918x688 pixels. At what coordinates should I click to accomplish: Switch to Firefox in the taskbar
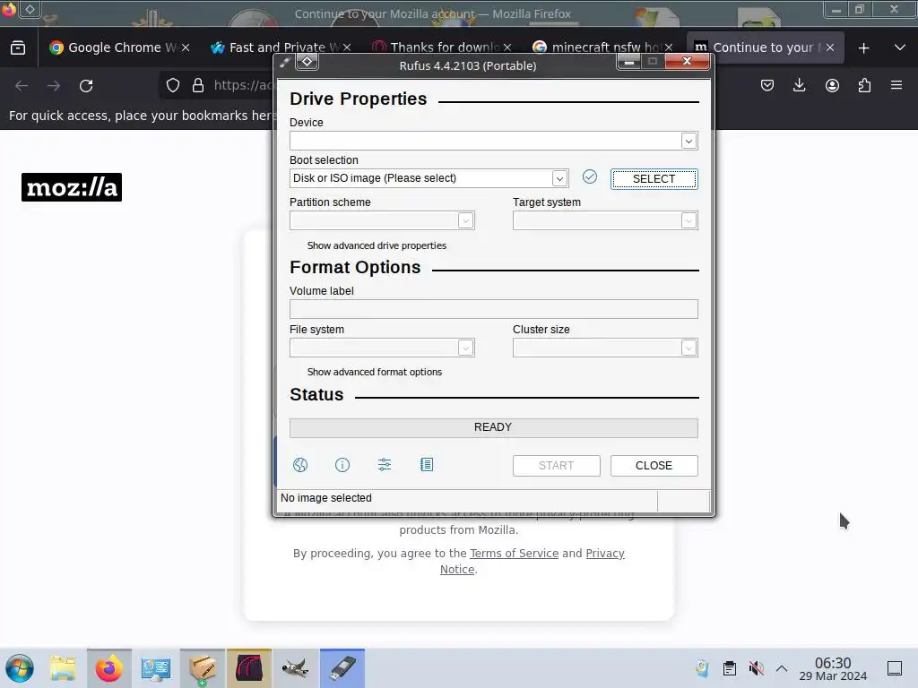[108, 668]
